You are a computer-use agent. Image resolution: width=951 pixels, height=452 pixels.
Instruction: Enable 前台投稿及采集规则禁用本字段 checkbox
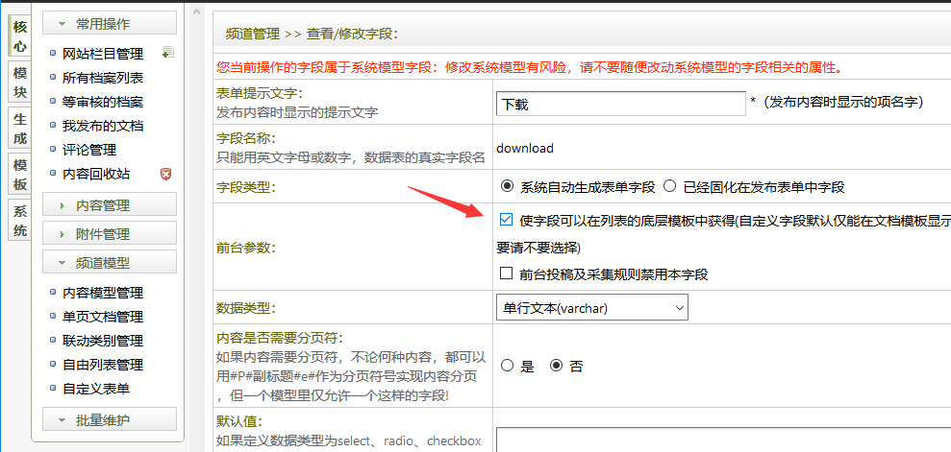click(507, 274)
